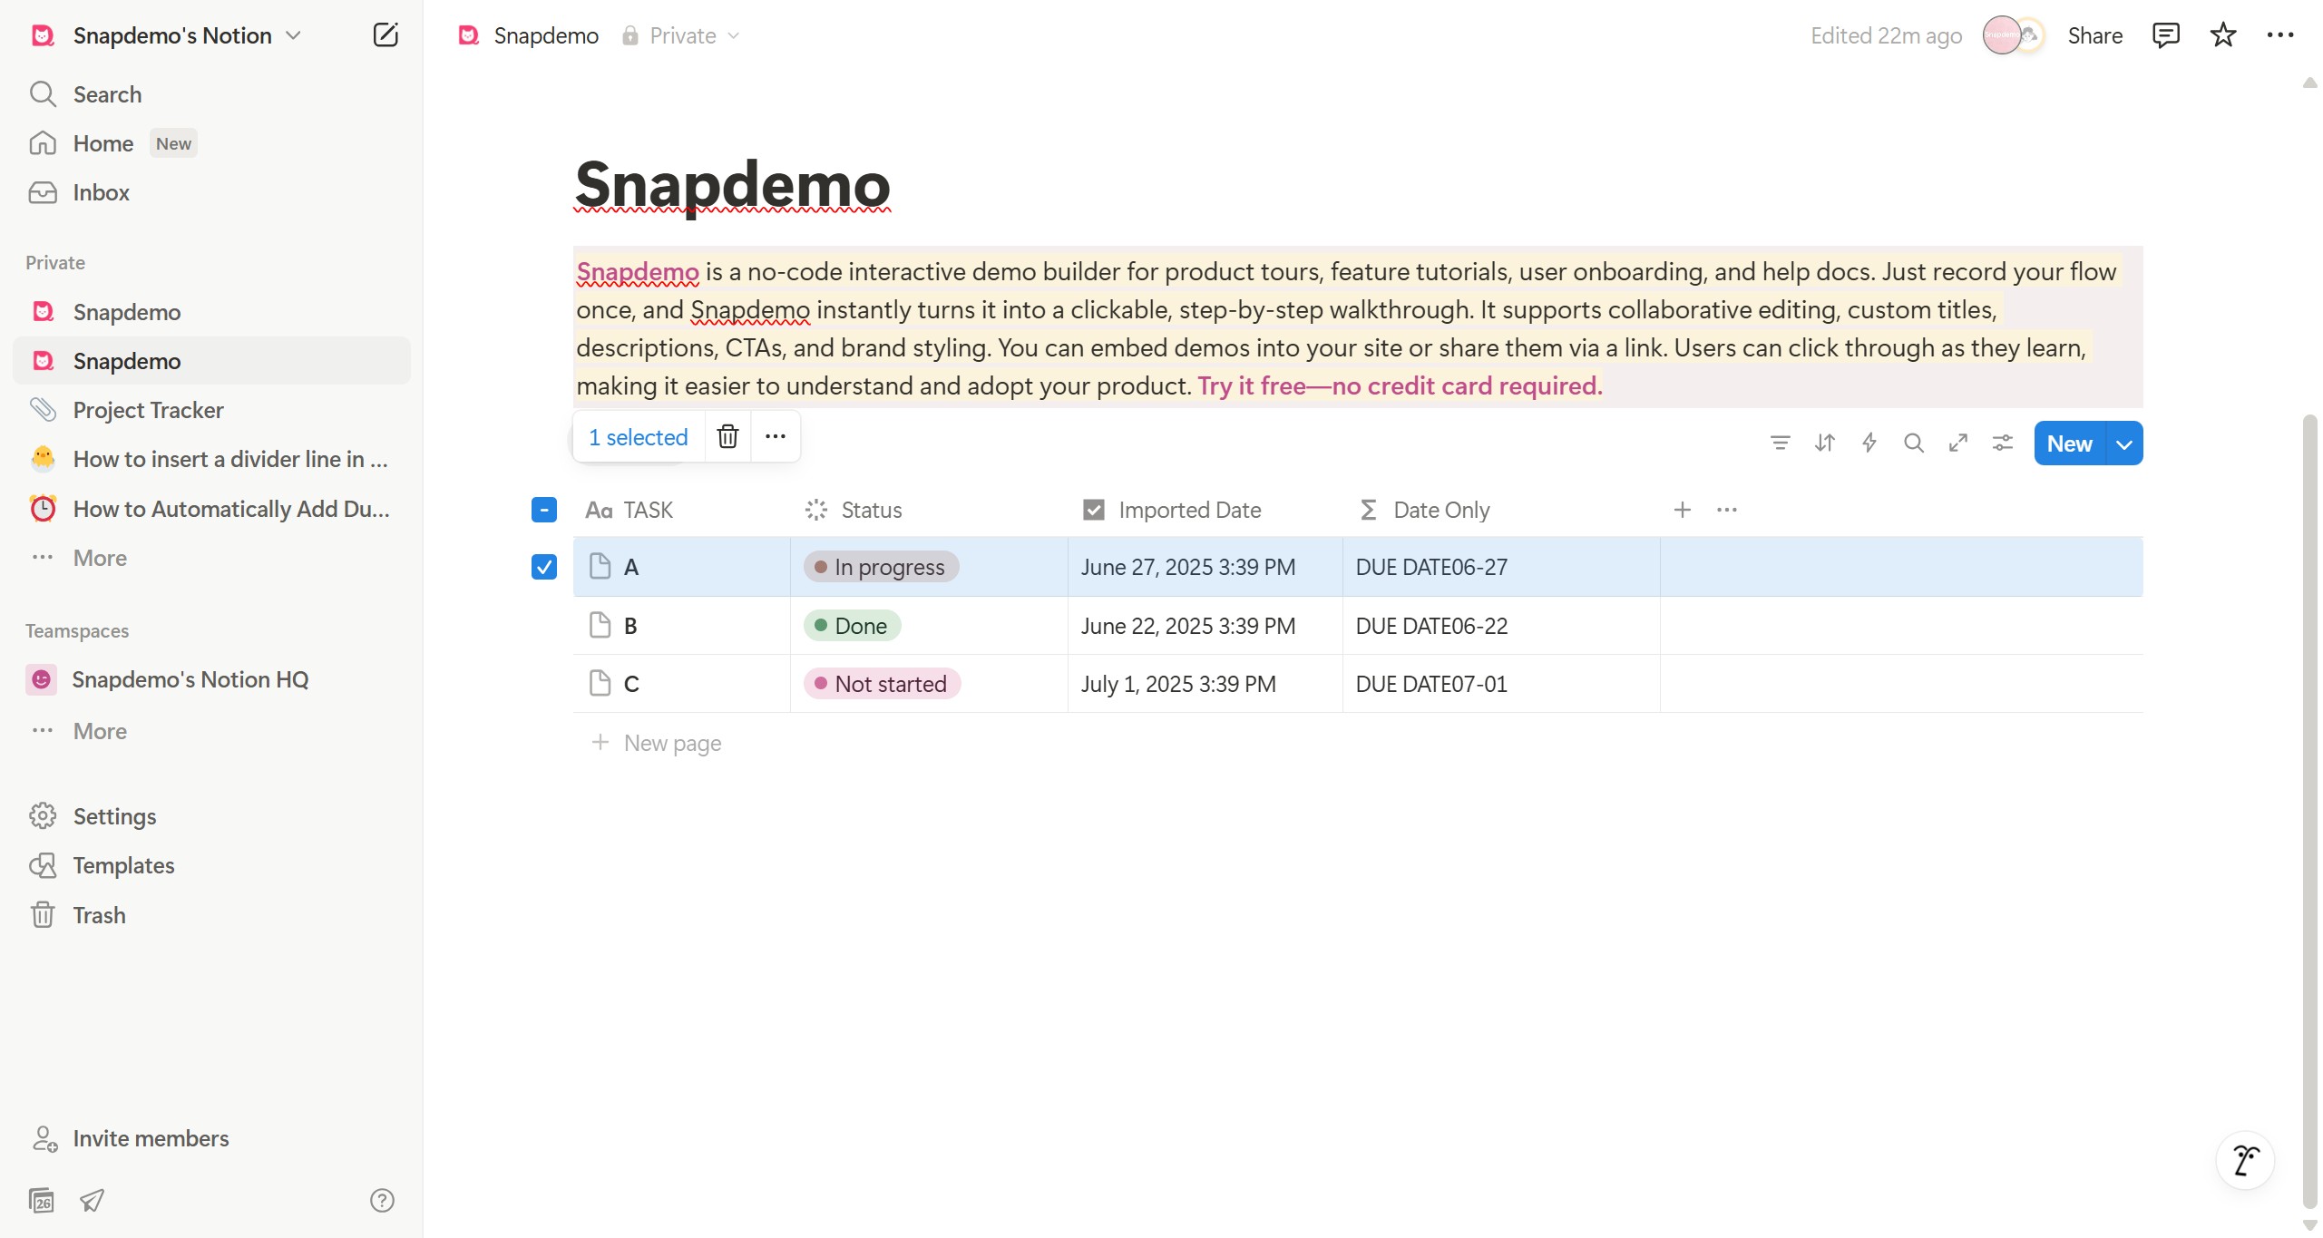
Task: Click the 'DUE DATE06-22' cell
Action: click(x=1501, y=626)
